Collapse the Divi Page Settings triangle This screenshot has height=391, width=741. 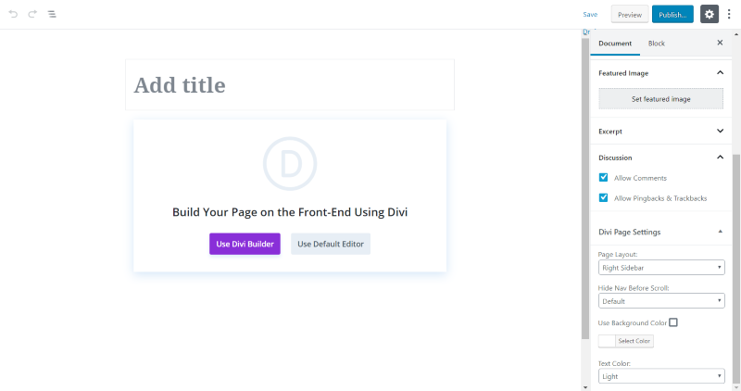(721, 232)
